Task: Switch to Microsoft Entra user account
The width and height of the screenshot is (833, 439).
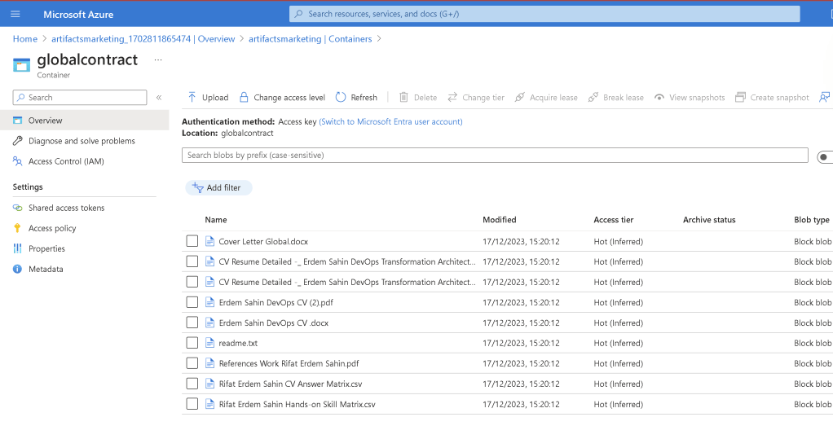Action: click(390, 121)
